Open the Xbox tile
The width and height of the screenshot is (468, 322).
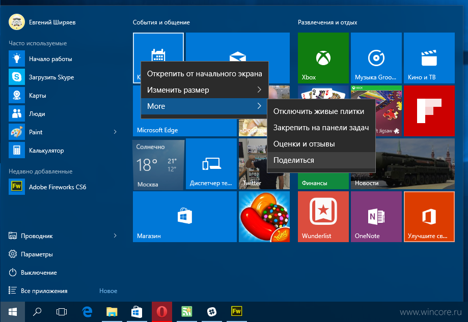click(x=323, y=58)
